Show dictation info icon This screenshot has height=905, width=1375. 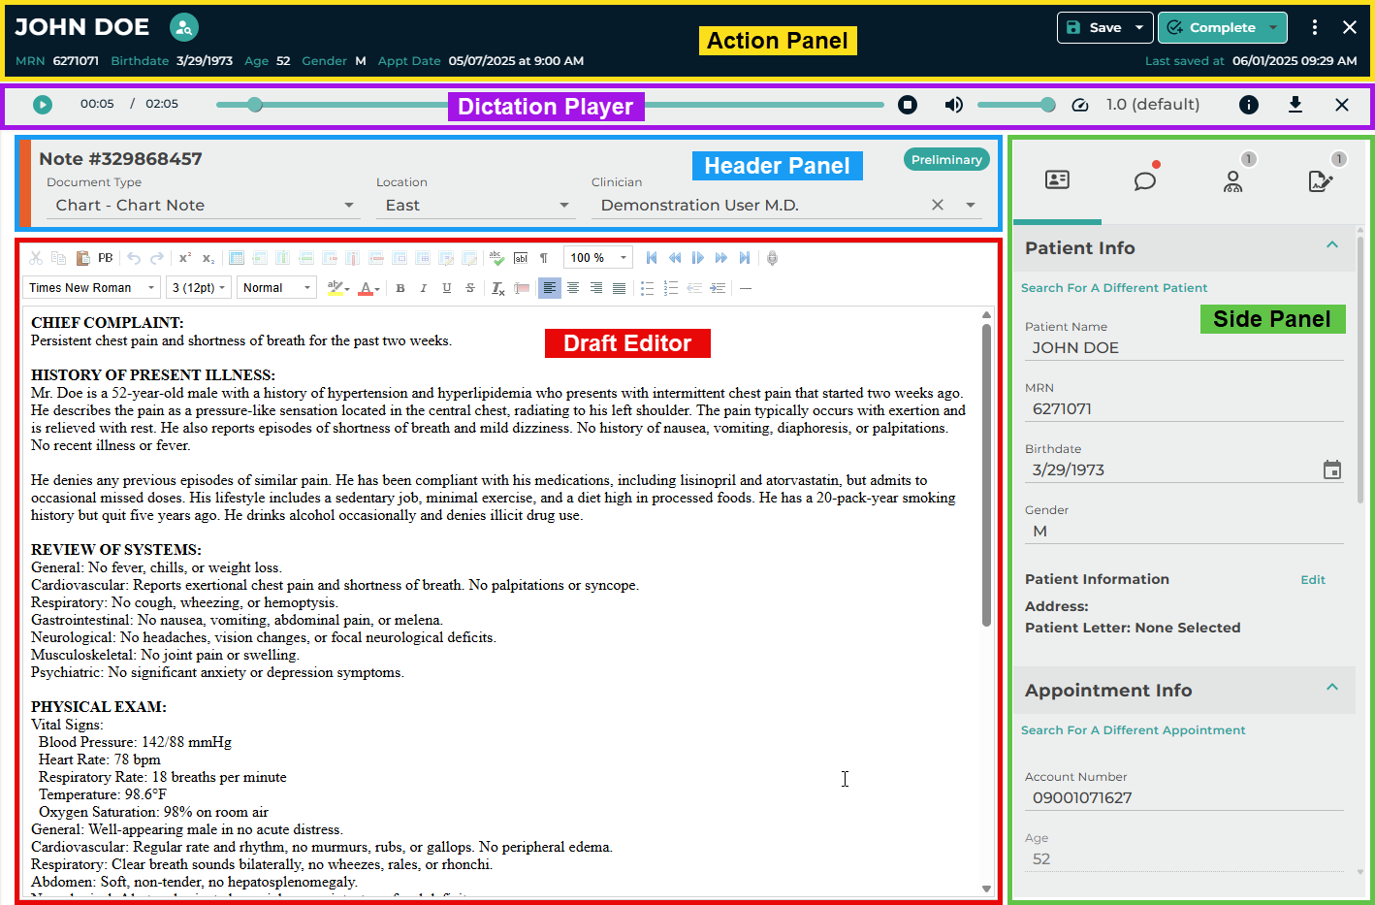coord(1249,105)
